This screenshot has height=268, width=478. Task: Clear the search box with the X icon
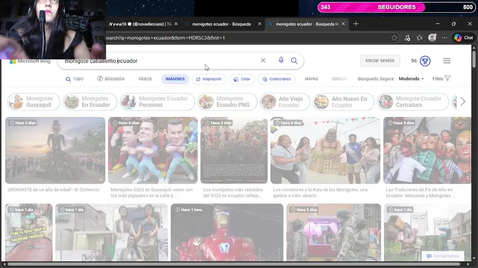coord(263,60)
